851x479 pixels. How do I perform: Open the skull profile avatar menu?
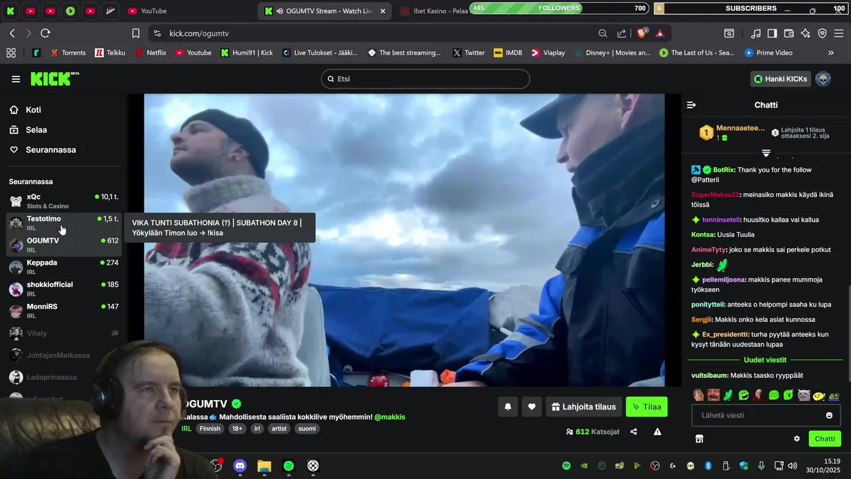[x=823, y=79]
